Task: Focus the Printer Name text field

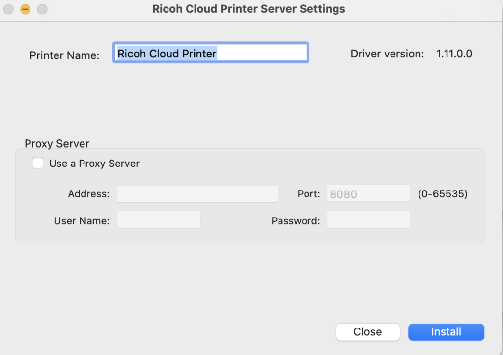Action: click(211, 53)
